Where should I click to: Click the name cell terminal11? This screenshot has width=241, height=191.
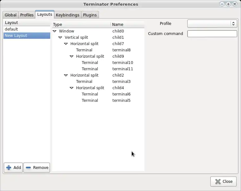click(x=123, y=69)
